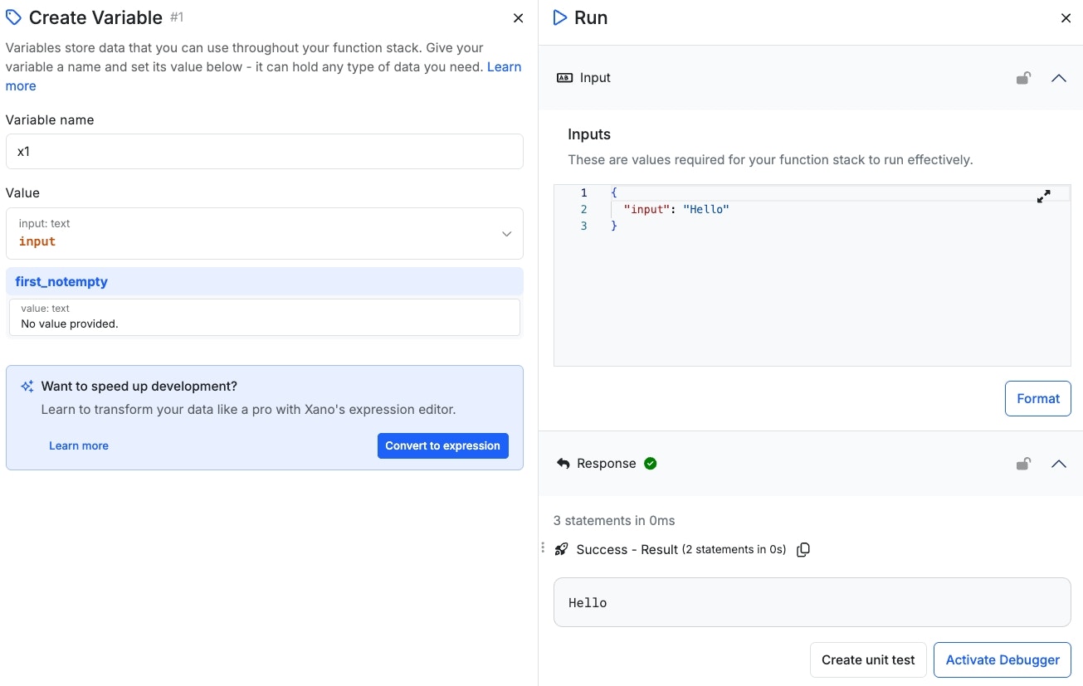The height and width of the screenshot is (686, 1083).
Task: Click the Run play icon
Action: 560,17
